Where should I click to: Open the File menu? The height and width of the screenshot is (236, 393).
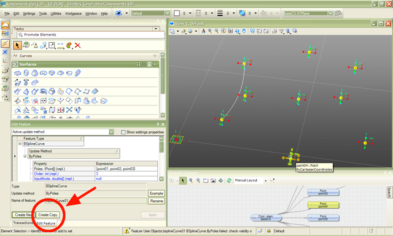7,13
